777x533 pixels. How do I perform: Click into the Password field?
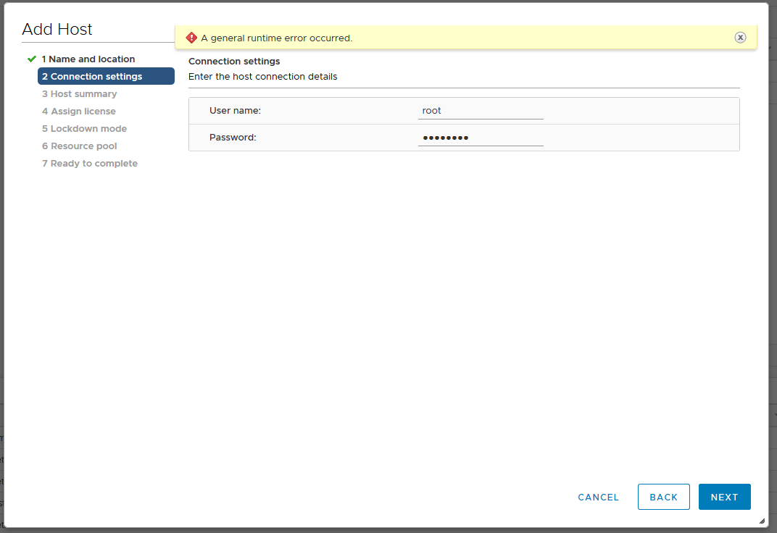tap(480, 138)
